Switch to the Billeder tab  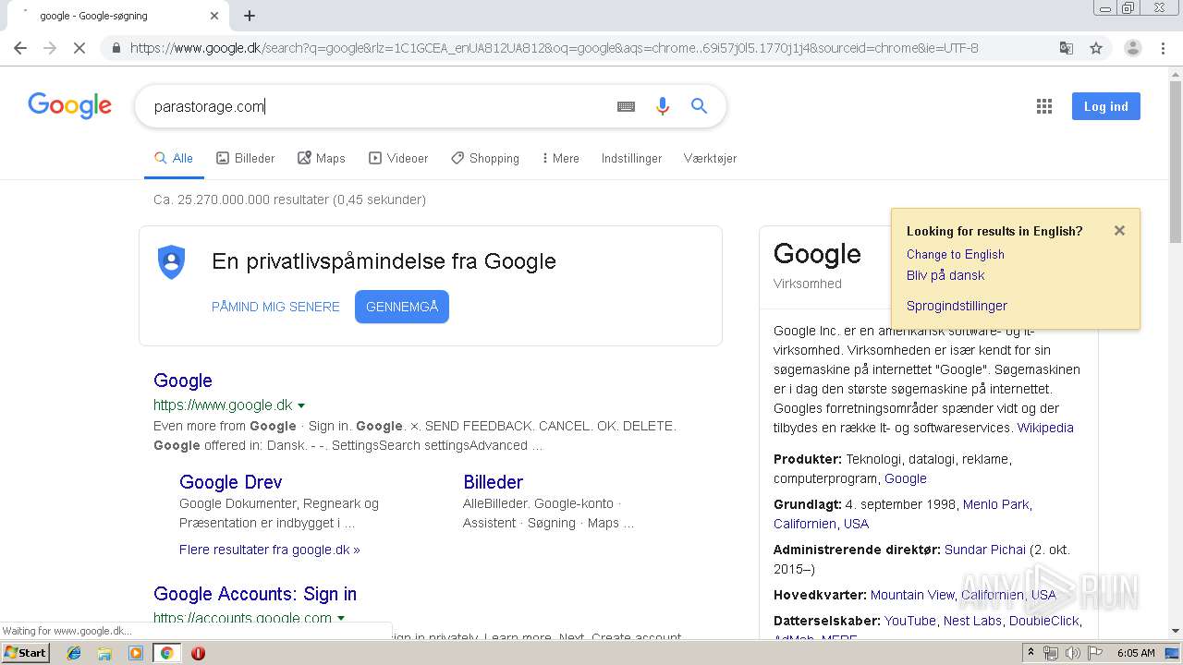246,158
